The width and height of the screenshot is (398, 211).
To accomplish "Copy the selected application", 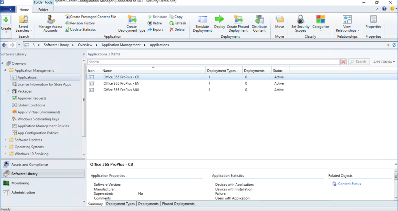I will 176,17.
